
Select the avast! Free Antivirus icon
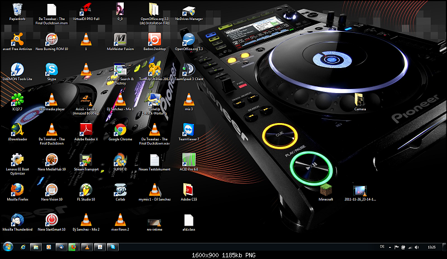(17, 40)
